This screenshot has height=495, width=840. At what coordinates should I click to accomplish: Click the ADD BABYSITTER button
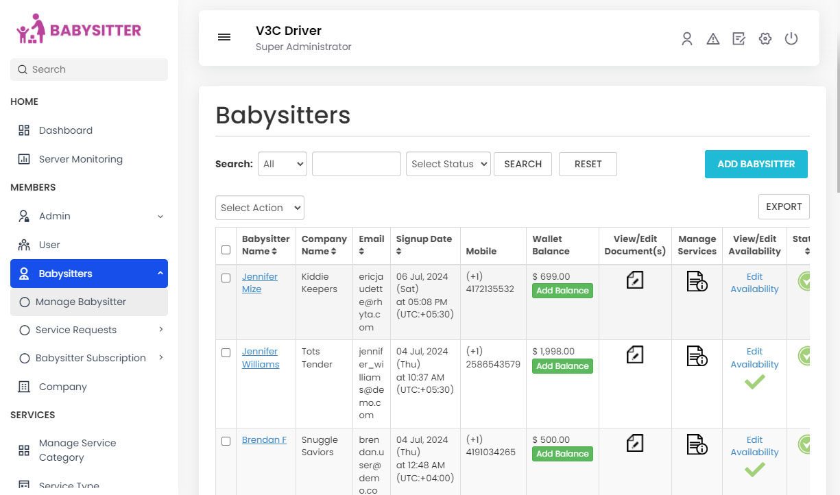tap(756, 164)
